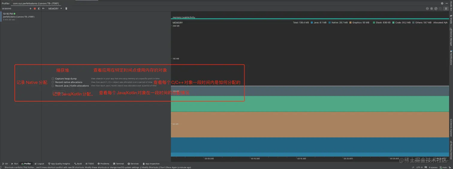Open the Terminal tool window

(x=118, y=164)
